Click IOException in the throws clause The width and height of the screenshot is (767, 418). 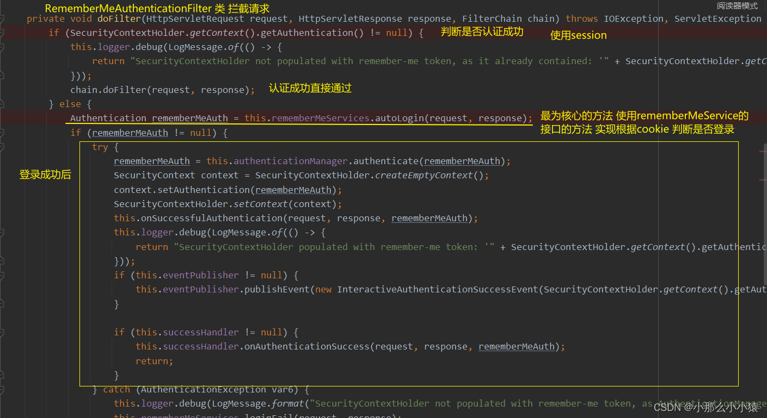pos(634,18)
